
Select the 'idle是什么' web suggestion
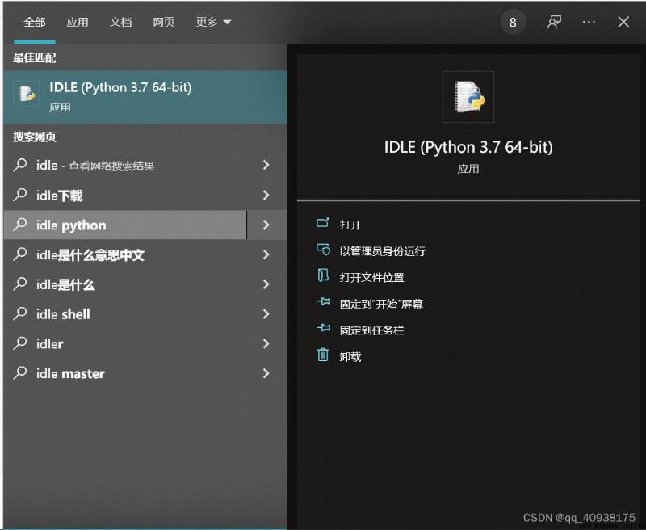coord(125,284)
